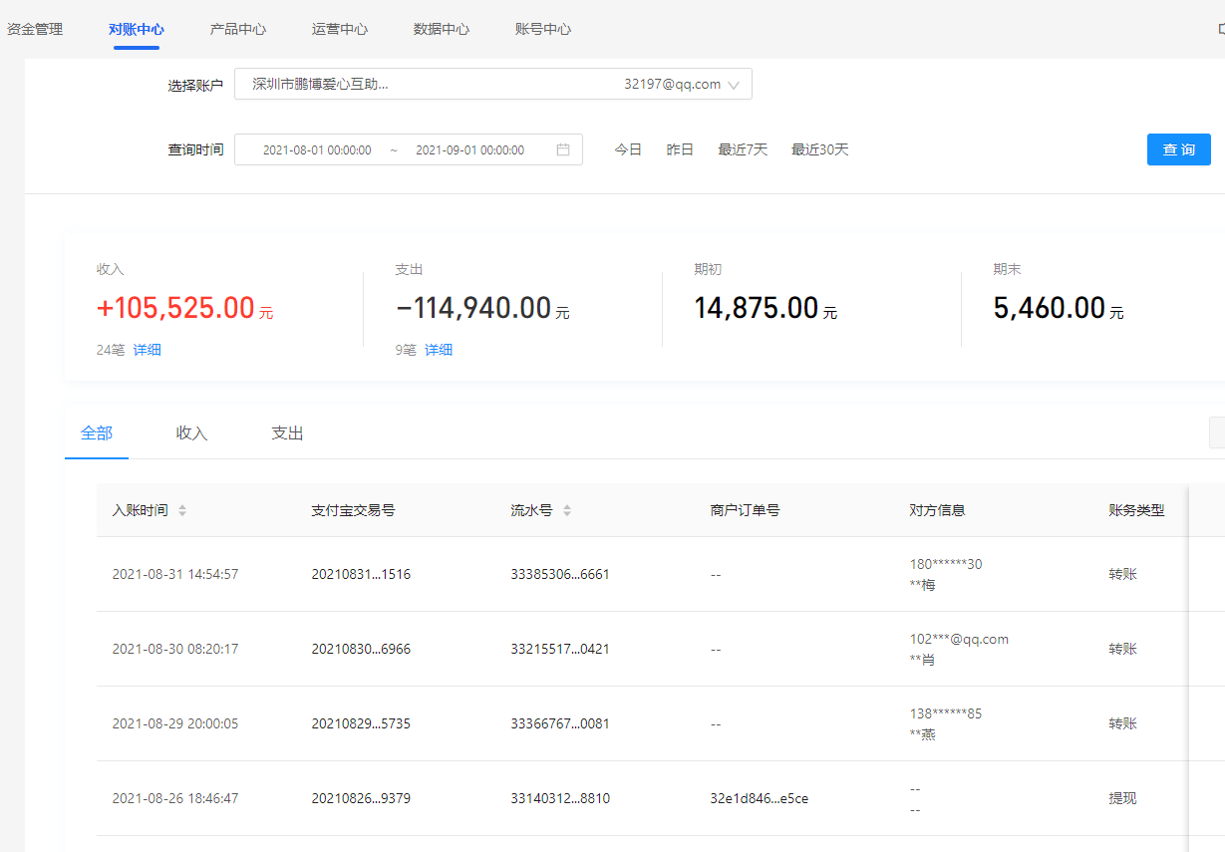Open the 产品中心 navigation item

[x=238, y=29]
